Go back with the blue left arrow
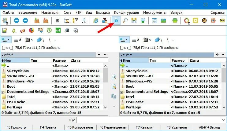The height and width of the screenshot is (131, 227). coord(16,20)
